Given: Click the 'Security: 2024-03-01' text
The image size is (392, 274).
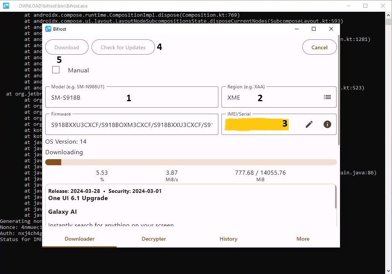Looking at the screenshot, I should (135, 191).
